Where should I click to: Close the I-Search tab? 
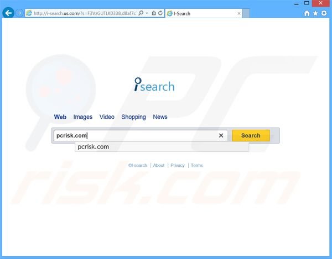(239, 13)
